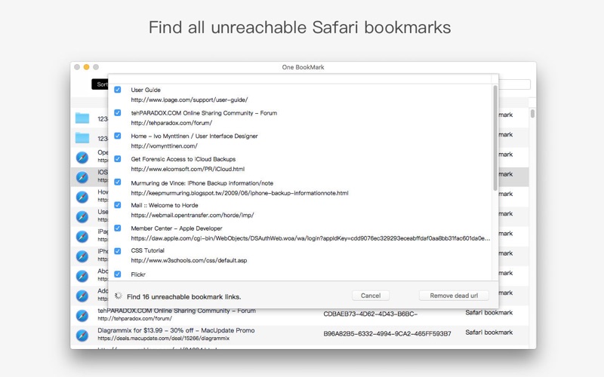Select 'Get Forensic Access to iCloud Backups' title
Image resolution: width=604 pixels, height=377 pixels.
coord(183,159)
